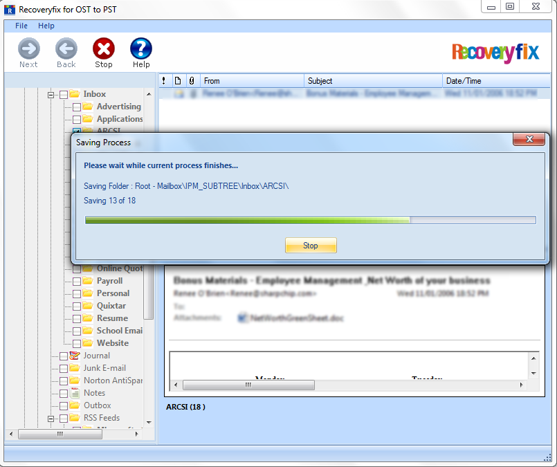557x467 pixels.
Task: Click the Inbox folder icon
Action: tap(75, 94)
